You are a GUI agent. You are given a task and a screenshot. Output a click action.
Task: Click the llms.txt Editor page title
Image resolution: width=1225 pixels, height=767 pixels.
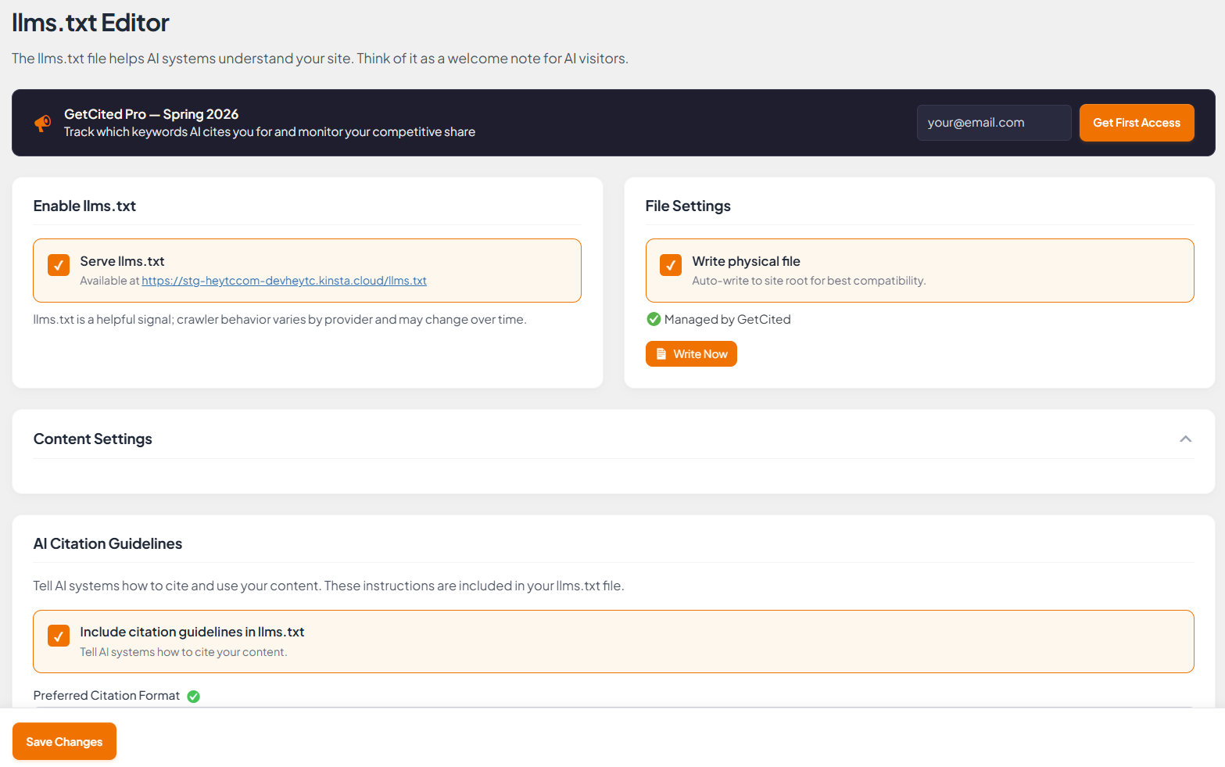click(91, 23)
